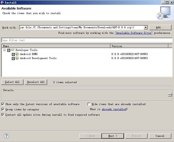Viewport: 174px width, 142px height.
Task: Minimize the Install dialog window
Action: pos(163,2)
